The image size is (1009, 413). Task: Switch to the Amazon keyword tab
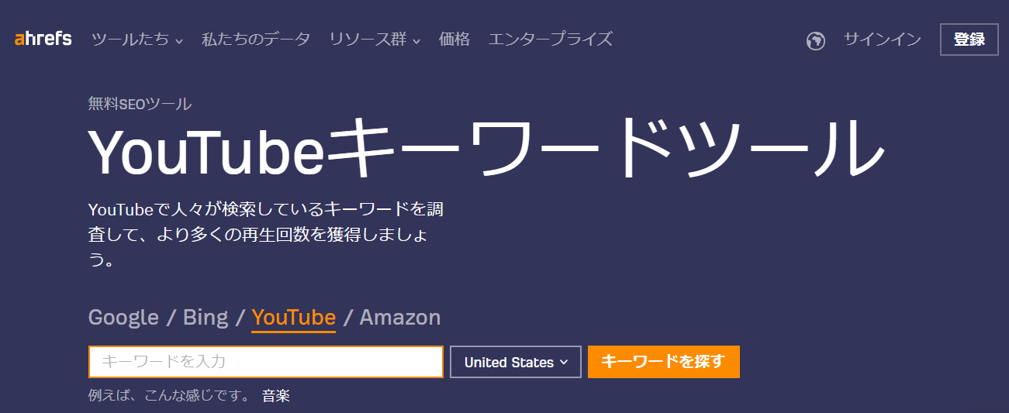pyautogui.click(x=400, y=317)
